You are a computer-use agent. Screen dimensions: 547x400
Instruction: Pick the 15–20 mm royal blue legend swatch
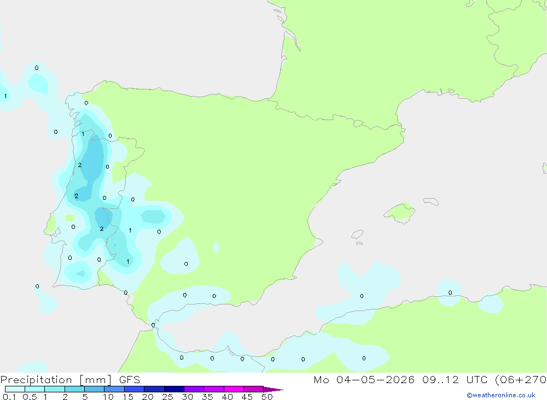coord(135,389)
